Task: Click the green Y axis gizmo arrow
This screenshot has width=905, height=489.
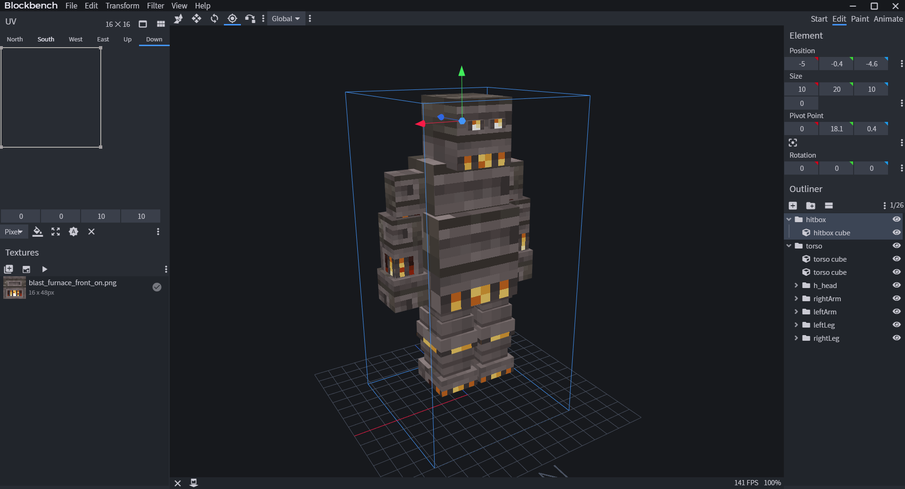Action: click(462, 71)
